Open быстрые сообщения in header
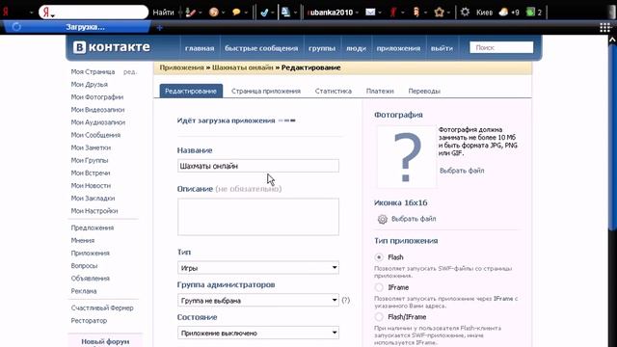 pyautogui.click(x=261, y=48)
